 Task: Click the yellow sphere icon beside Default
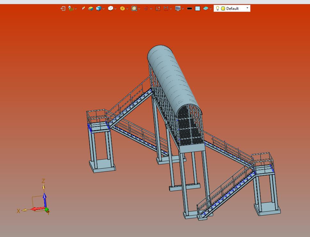tap(223, 9)
